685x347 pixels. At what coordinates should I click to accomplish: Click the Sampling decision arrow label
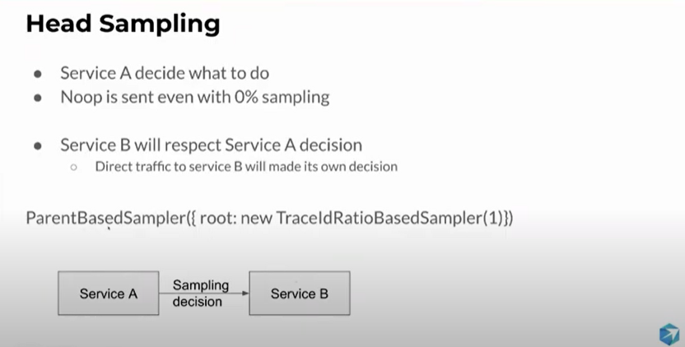201,293
